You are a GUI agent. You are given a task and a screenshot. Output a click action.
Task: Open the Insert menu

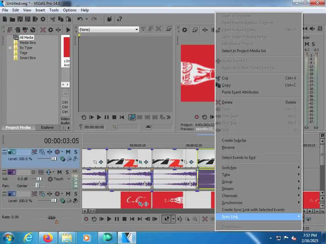click(40, 10)
